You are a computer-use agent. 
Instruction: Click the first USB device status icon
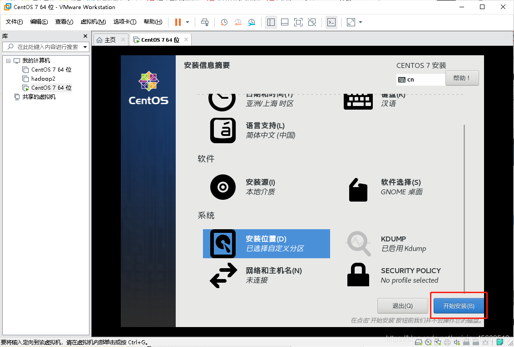[467, 342]
